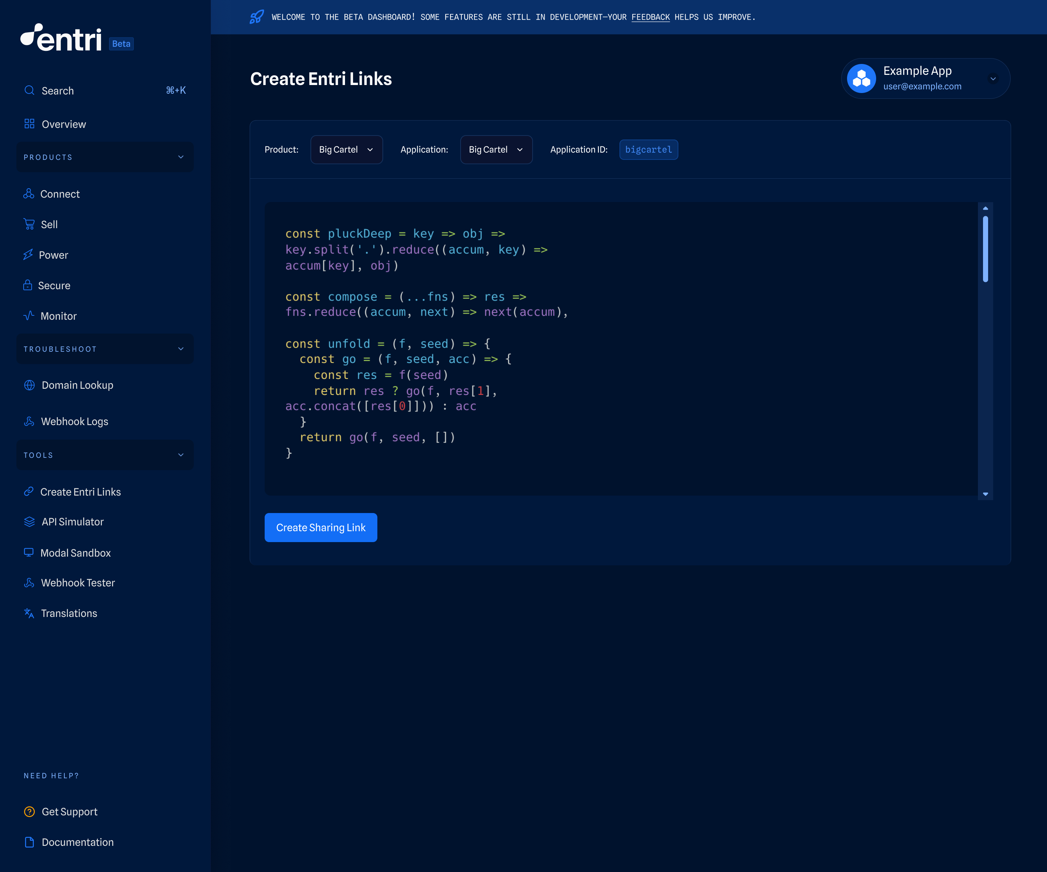Click the user@example.com text
The width and height of the screenshot is (1047, 872).
click(x=922, y=86)
